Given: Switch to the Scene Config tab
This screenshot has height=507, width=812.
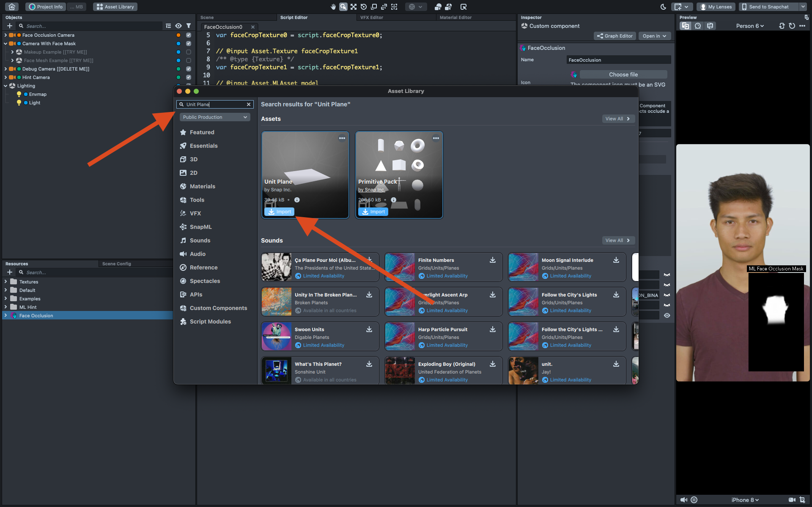Looking at the screenshot, I should point(116,264).
